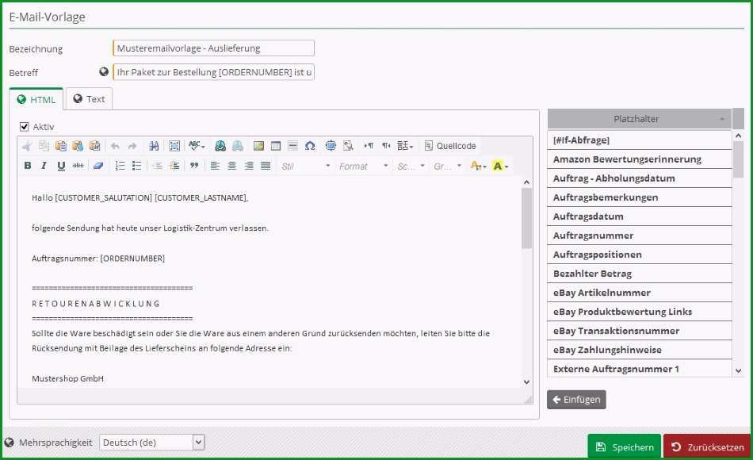Insert numbered list

[x=120, y=166]
